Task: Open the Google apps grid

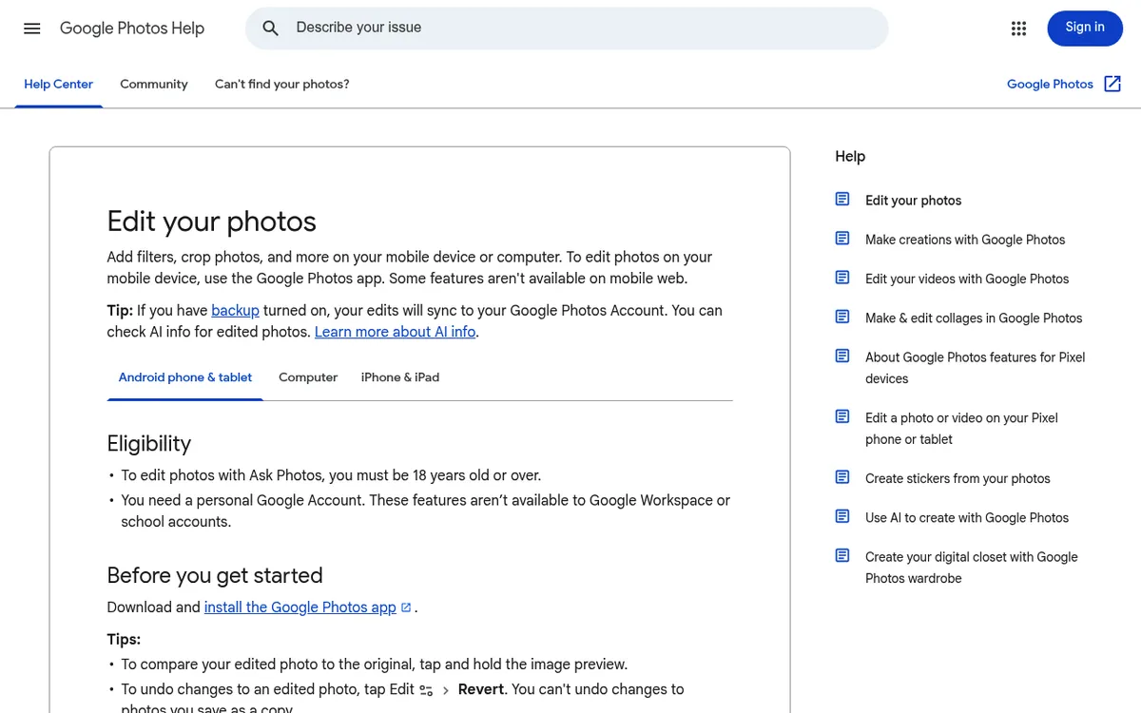Action: point(1019,29)
